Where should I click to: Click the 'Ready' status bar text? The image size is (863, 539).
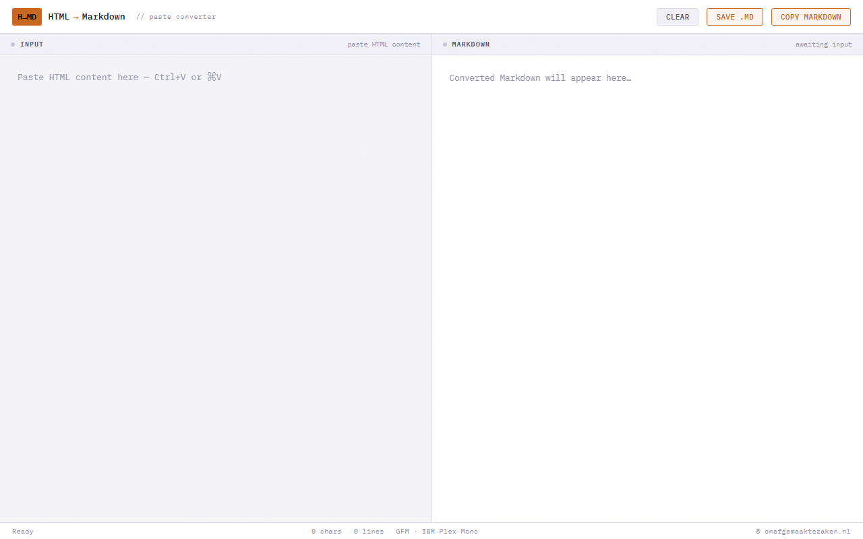click(23, 532)
